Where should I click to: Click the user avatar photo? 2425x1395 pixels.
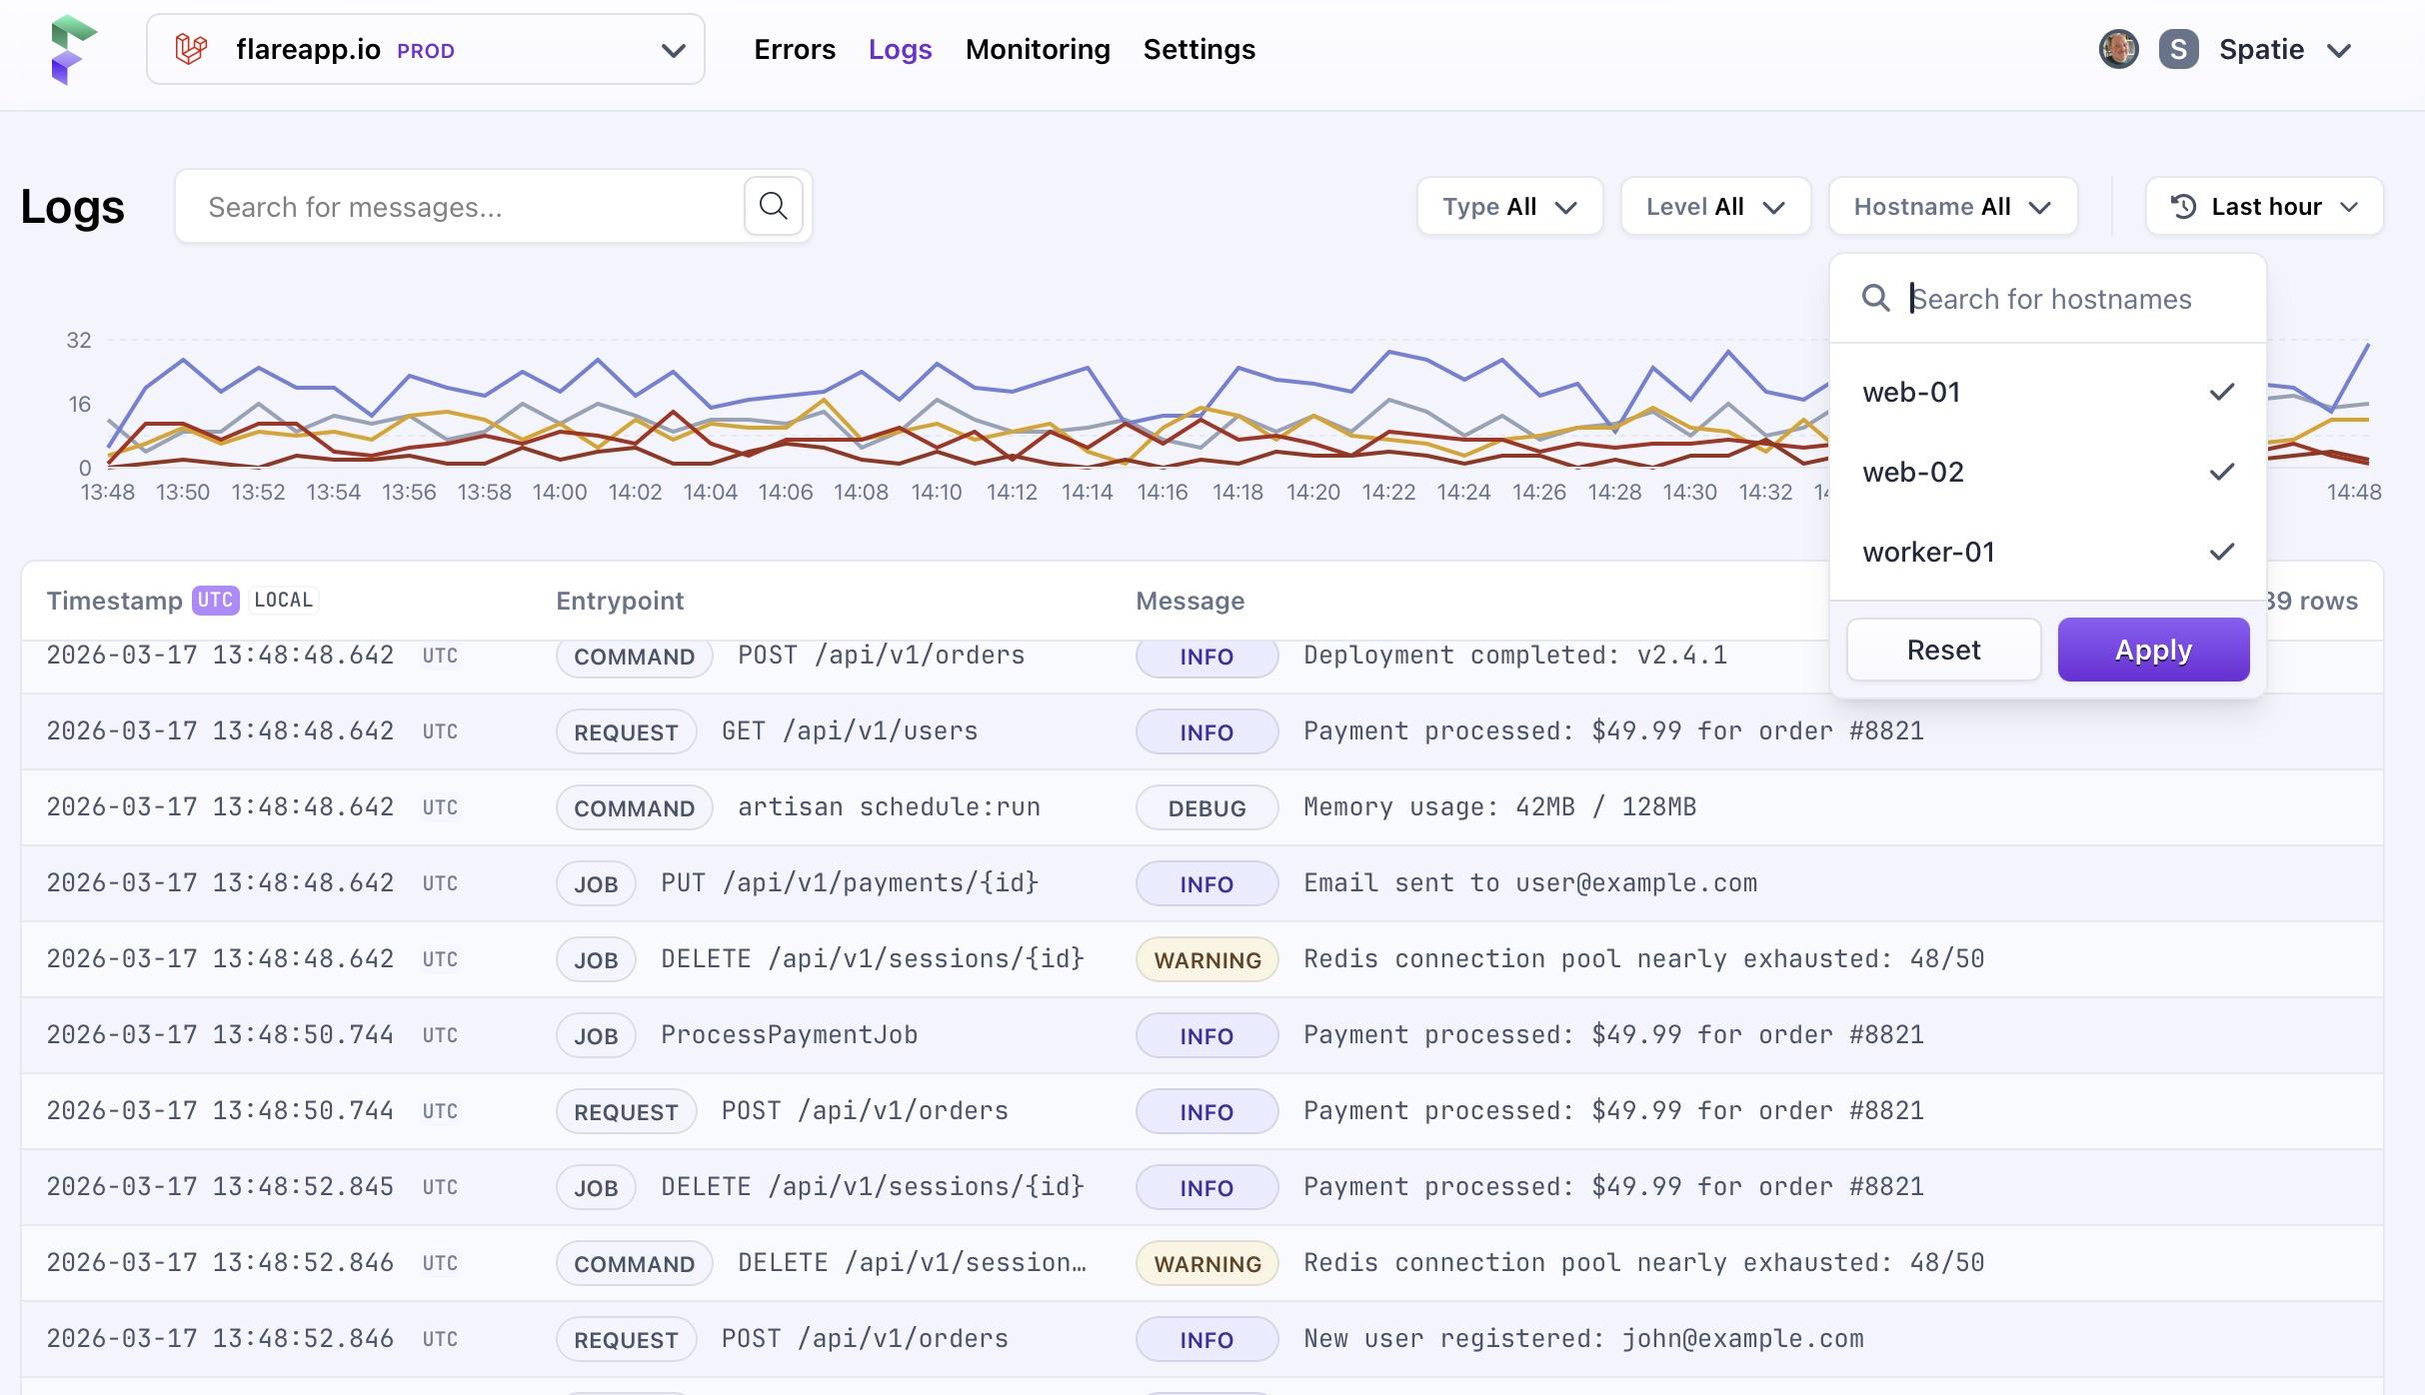[2118, 49]
